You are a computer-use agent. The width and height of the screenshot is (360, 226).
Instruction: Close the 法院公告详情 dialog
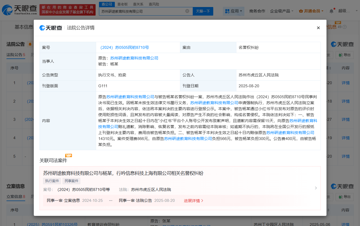click(318, 28)
